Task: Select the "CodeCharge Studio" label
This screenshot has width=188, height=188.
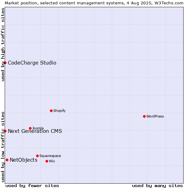Action: tap(32, 63)
